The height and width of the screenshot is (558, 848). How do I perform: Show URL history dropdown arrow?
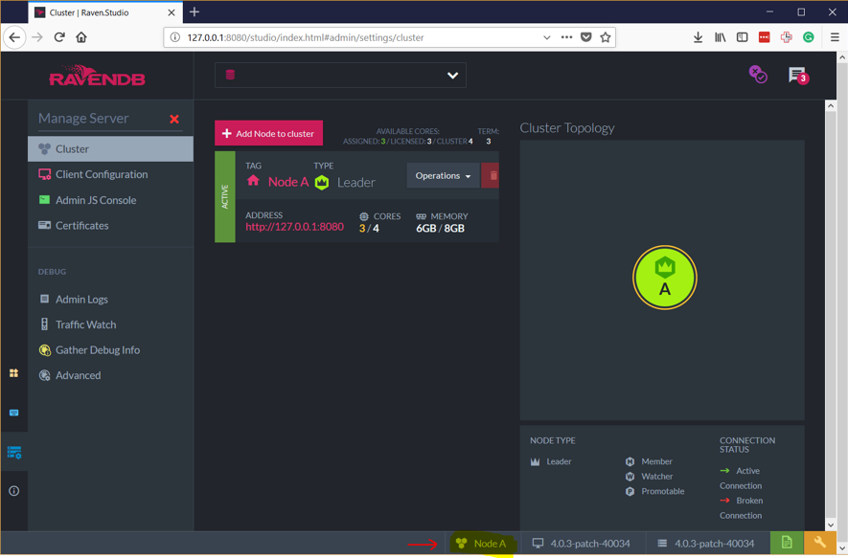pos(547,37)
